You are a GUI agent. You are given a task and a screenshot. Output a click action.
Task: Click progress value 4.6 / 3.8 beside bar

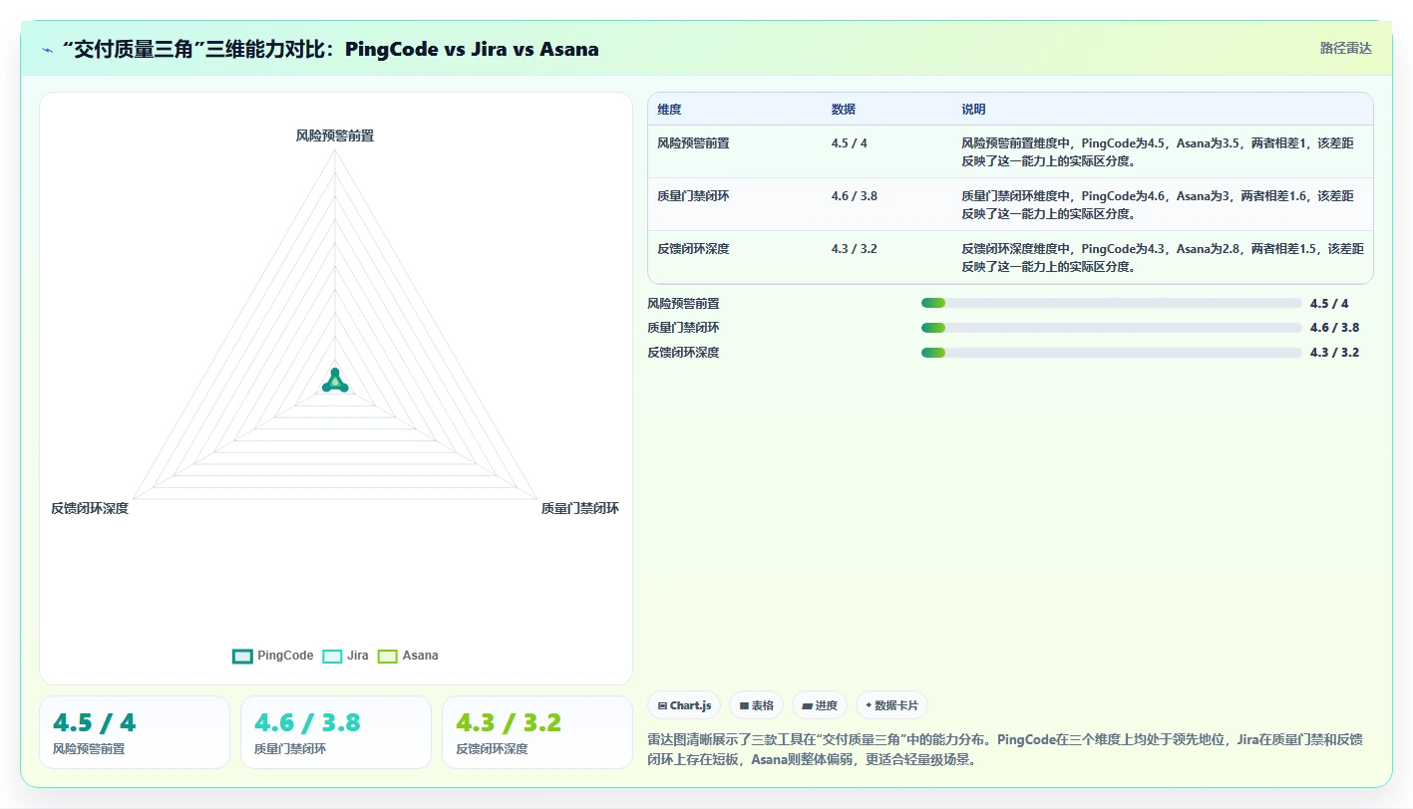coord(1335,328)
